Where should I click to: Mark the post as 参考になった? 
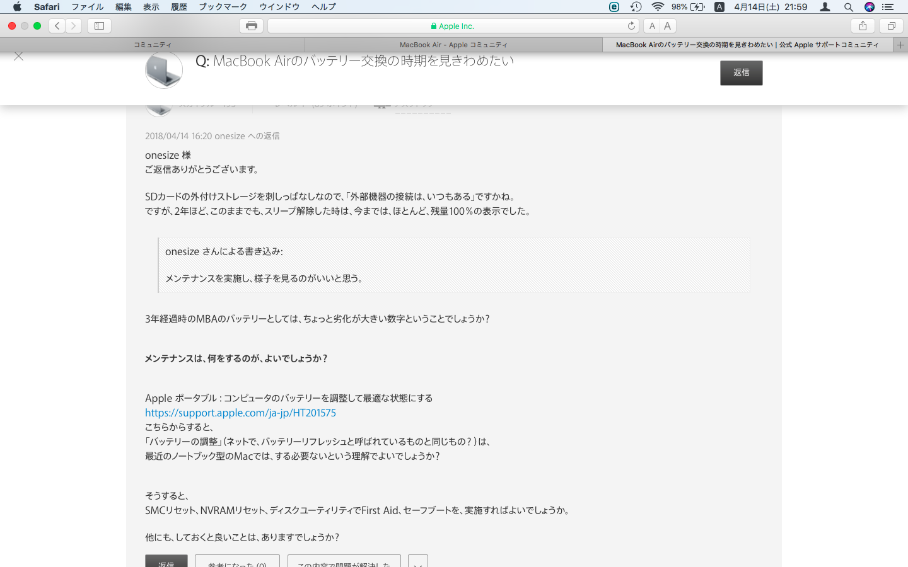tap(237, 561)
